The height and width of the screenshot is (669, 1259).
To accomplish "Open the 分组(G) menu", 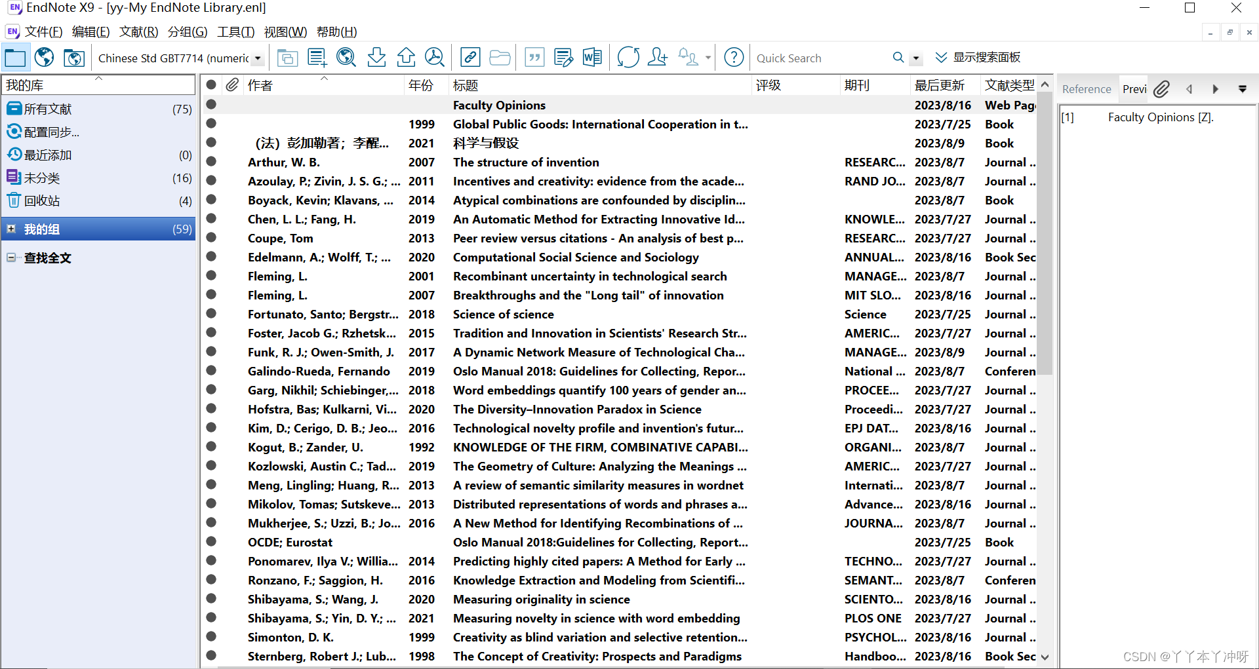I will [188, 31].
